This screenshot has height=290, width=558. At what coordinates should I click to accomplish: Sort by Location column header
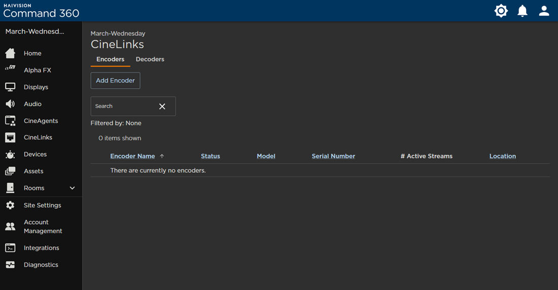[x=503, y=156]
